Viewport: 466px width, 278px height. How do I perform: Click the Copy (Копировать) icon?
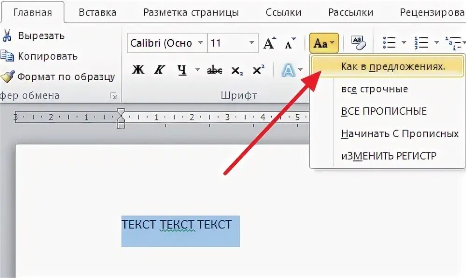pyautogui.click(x=8, y=56)
